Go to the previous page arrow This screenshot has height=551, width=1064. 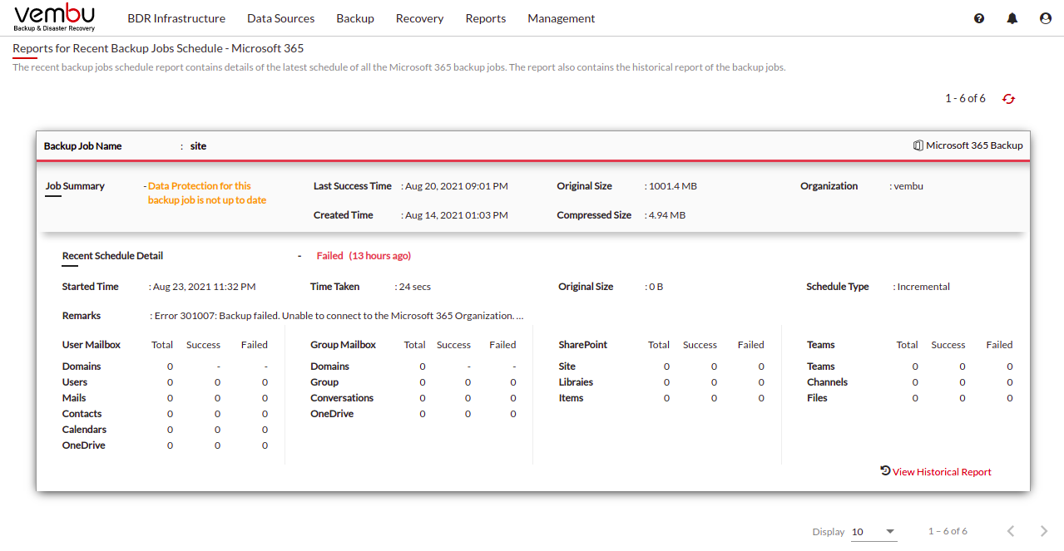click(1011, 531)
